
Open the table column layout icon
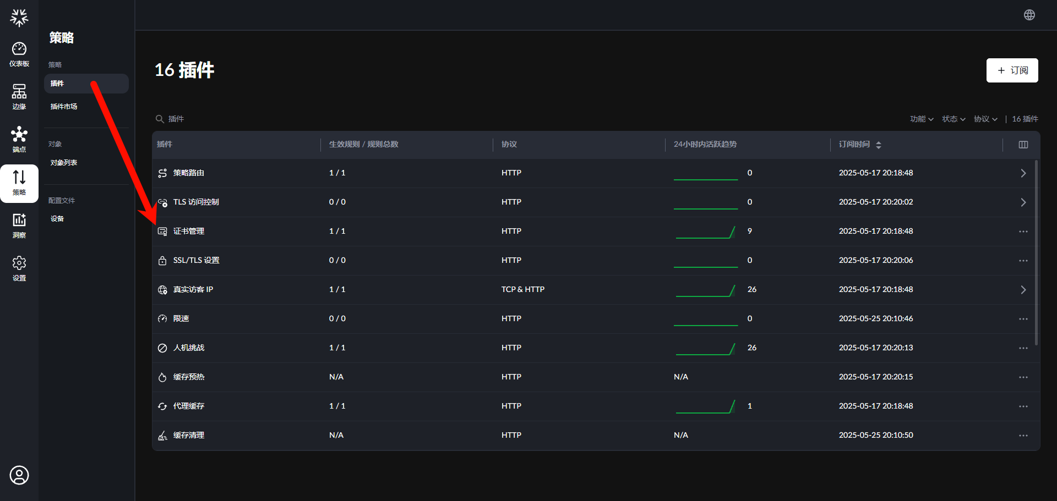pyautogui.click(x=1023, y=145)
